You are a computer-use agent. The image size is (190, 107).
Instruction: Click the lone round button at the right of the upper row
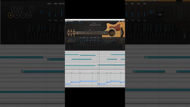(75, 40)
